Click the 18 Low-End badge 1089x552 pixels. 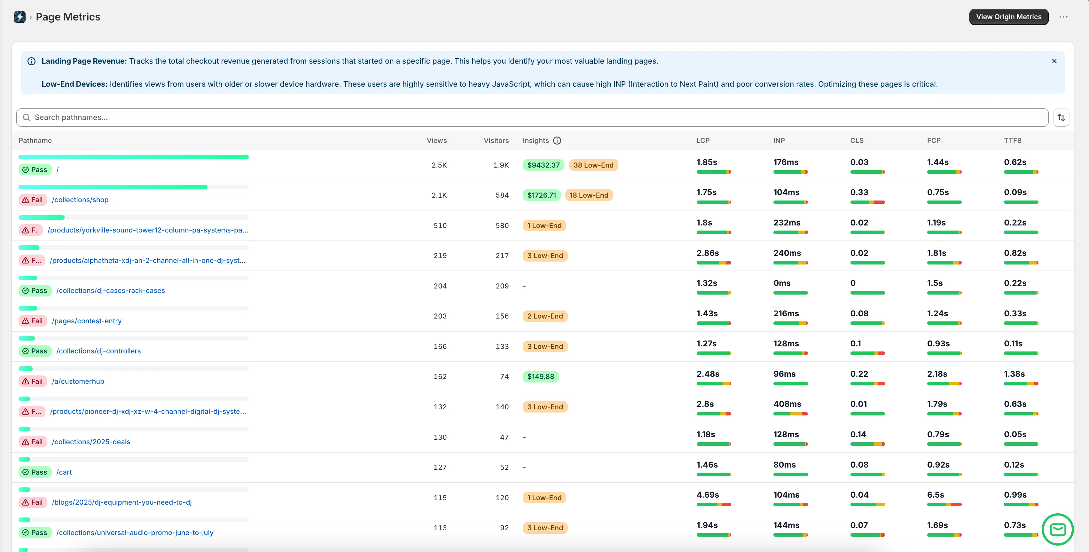coord(589,195)
